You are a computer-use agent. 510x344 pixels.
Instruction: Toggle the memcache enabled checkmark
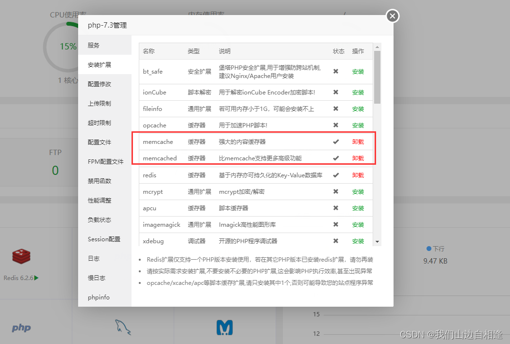(x=336, y=142)
